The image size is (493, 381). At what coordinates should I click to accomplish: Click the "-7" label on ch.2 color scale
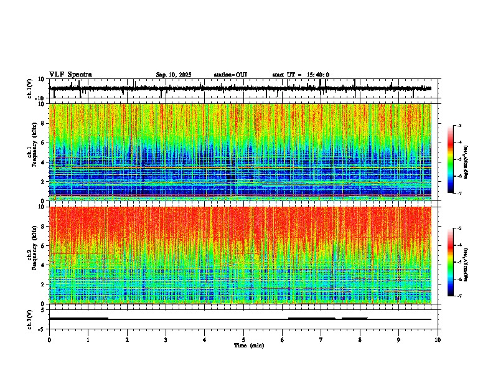click(x=459, y=296)
